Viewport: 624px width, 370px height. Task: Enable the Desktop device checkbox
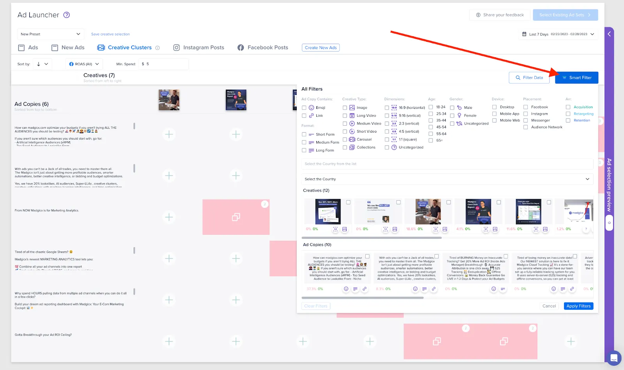[x=495, y=107]
